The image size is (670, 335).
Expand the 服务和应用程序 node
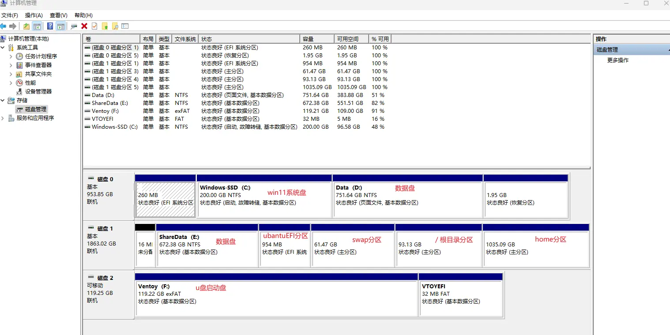pos(3,118)
